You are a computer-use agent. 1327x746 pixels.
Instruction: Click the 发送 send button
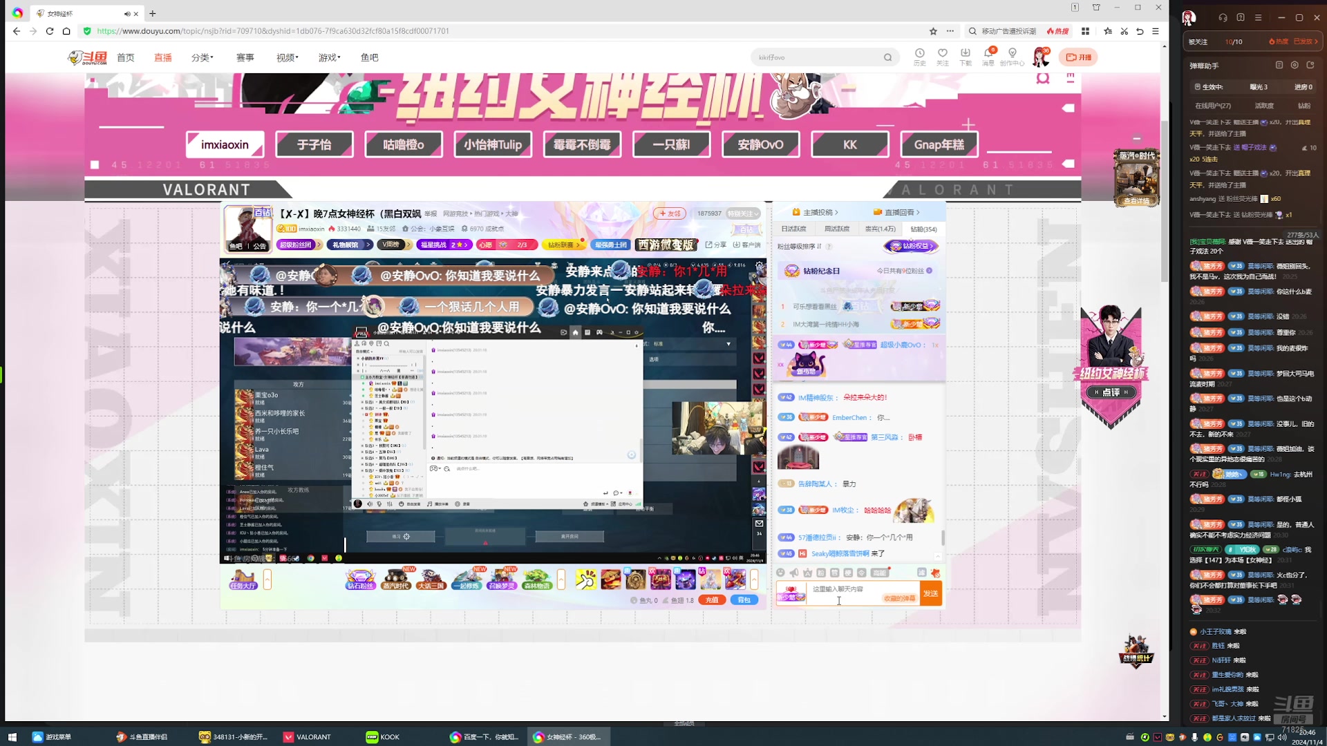931,593
